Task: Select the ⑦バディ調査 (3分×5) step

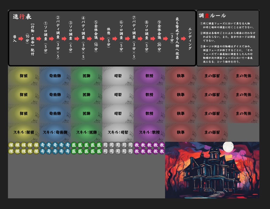Action: point(134,37)
